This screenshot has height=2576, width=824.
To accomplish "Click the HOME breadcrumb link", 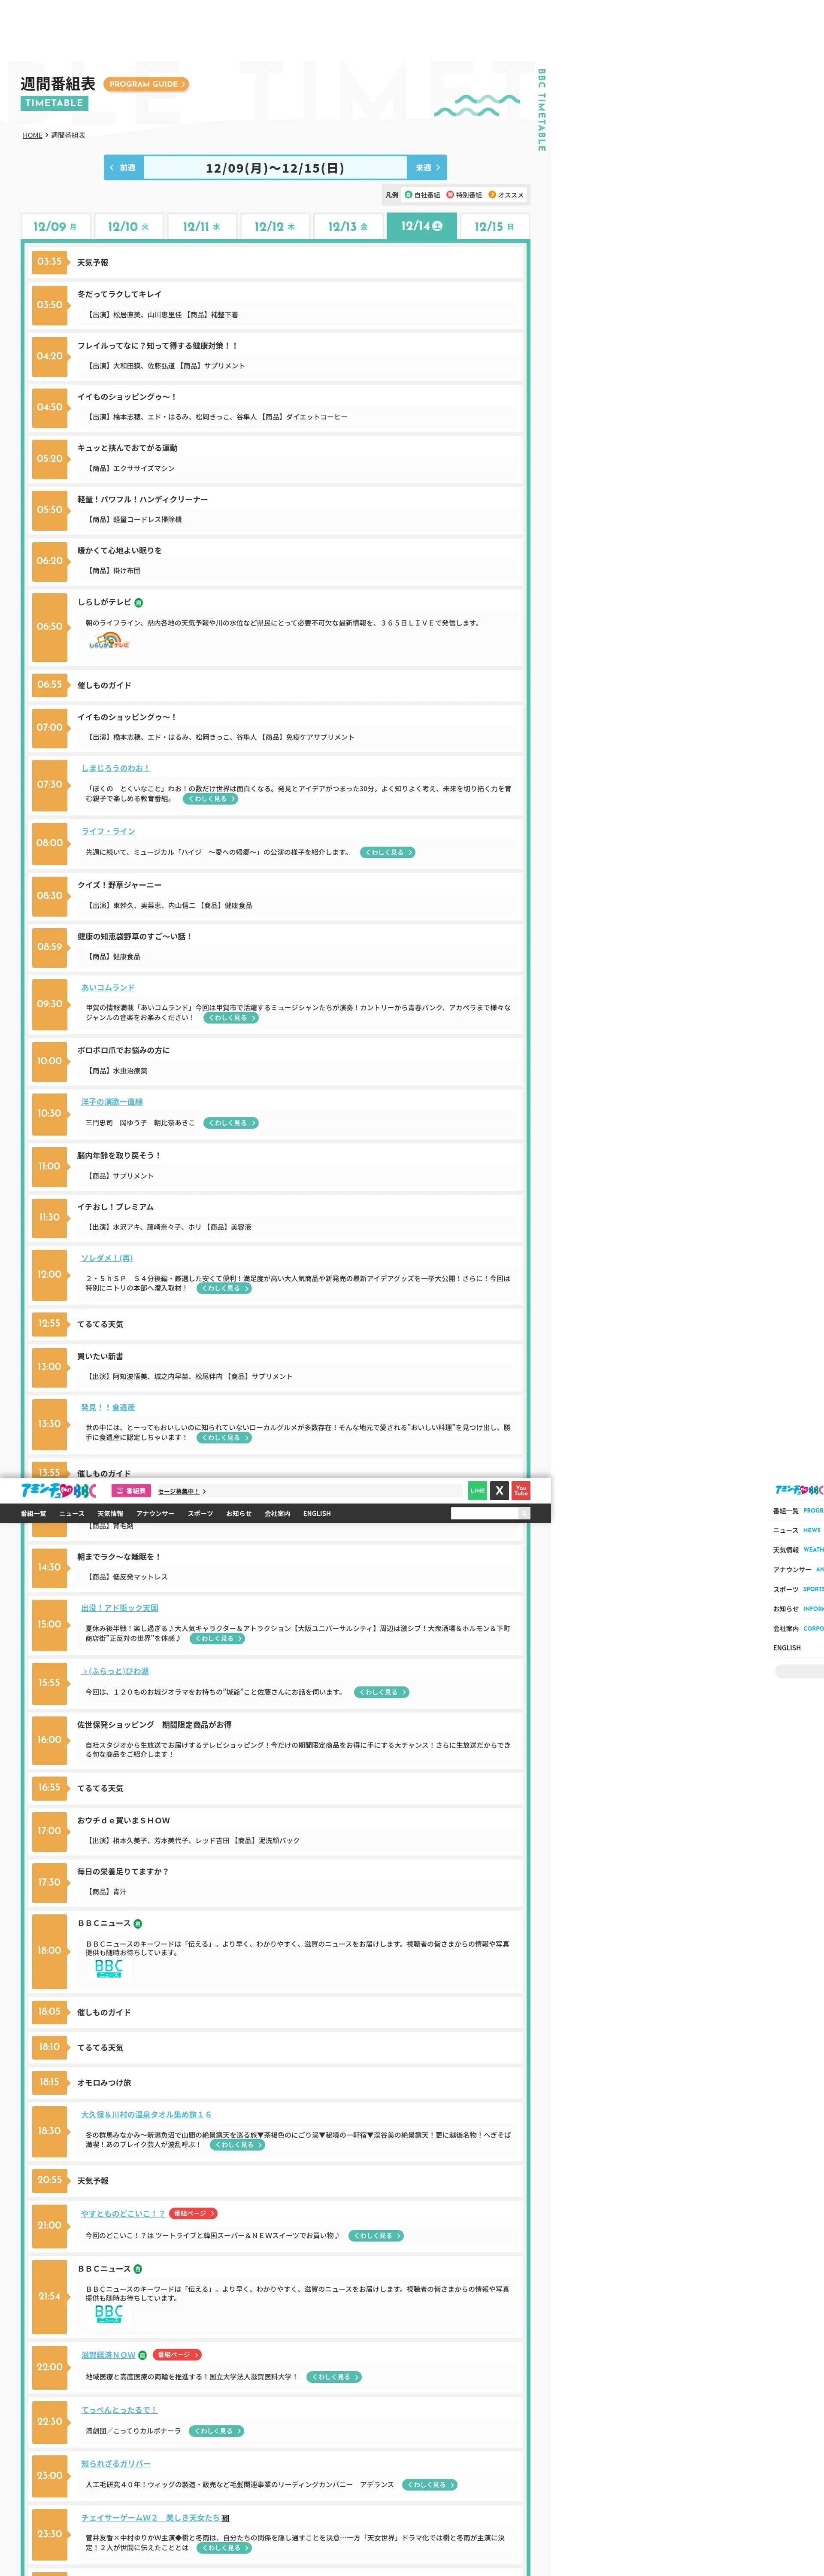I will click(x=32, y=135).
